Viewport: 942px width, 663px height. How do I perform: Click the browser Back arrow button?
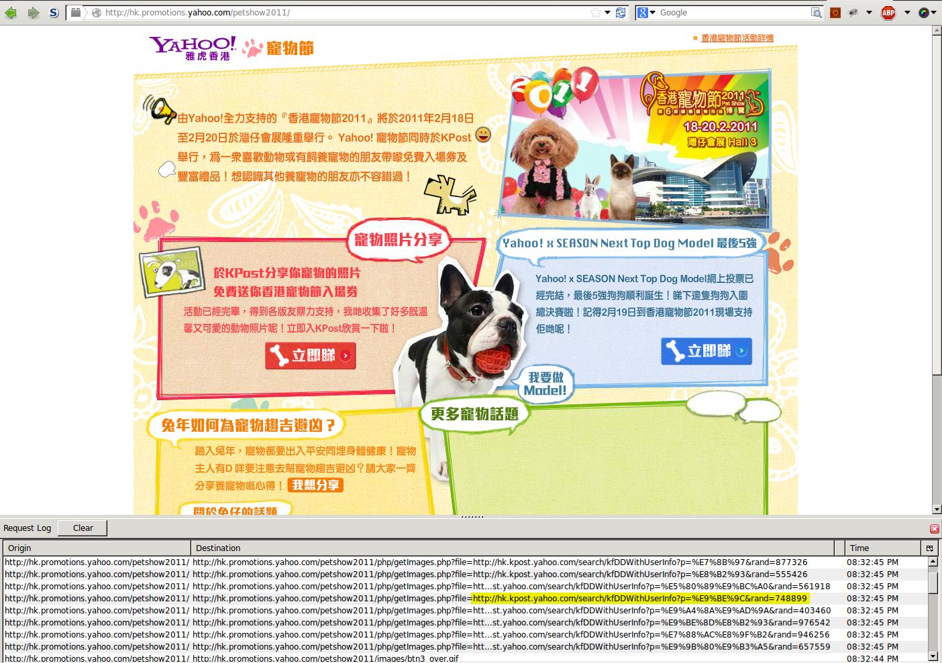click(11, 12)
